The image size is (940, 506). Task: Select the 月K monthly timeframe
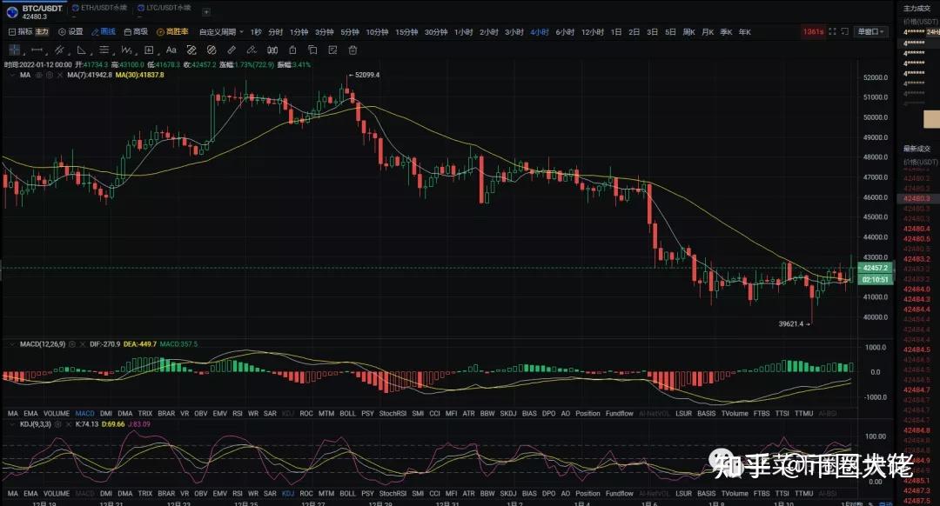(x=708, y=32)
